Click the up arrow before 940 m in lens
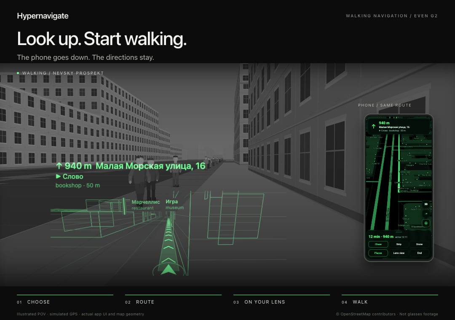 pos(59,166)
